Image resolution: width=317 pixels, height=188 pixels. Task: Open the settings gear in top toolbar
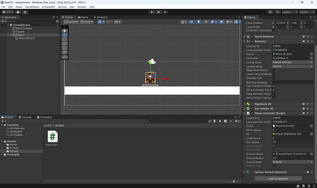coord(25,12)
